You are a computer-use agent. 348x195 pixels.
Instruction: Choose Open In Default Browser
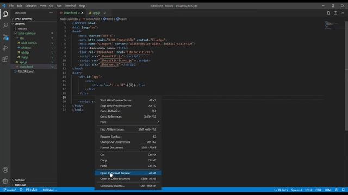(x=128, y=173)
